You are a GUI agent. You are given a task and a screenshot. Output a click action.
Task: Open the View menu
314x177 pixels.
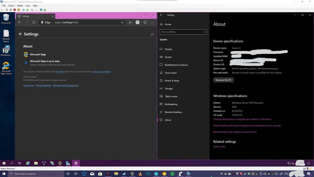(x=28, y=6)
